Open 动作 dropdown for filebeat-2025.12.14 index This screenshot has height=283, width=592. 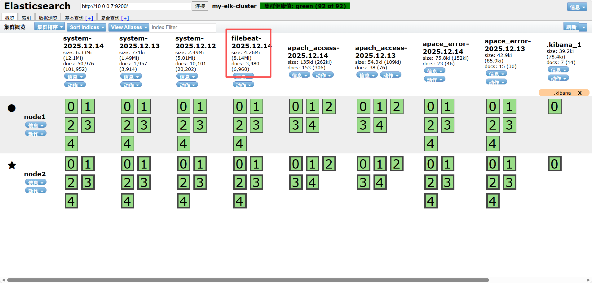[x=243, y=85]
